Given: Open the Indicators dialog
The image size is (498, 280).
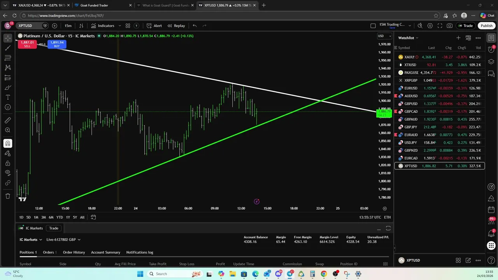Looking at the screenshot, I should [x=103, y=26].
